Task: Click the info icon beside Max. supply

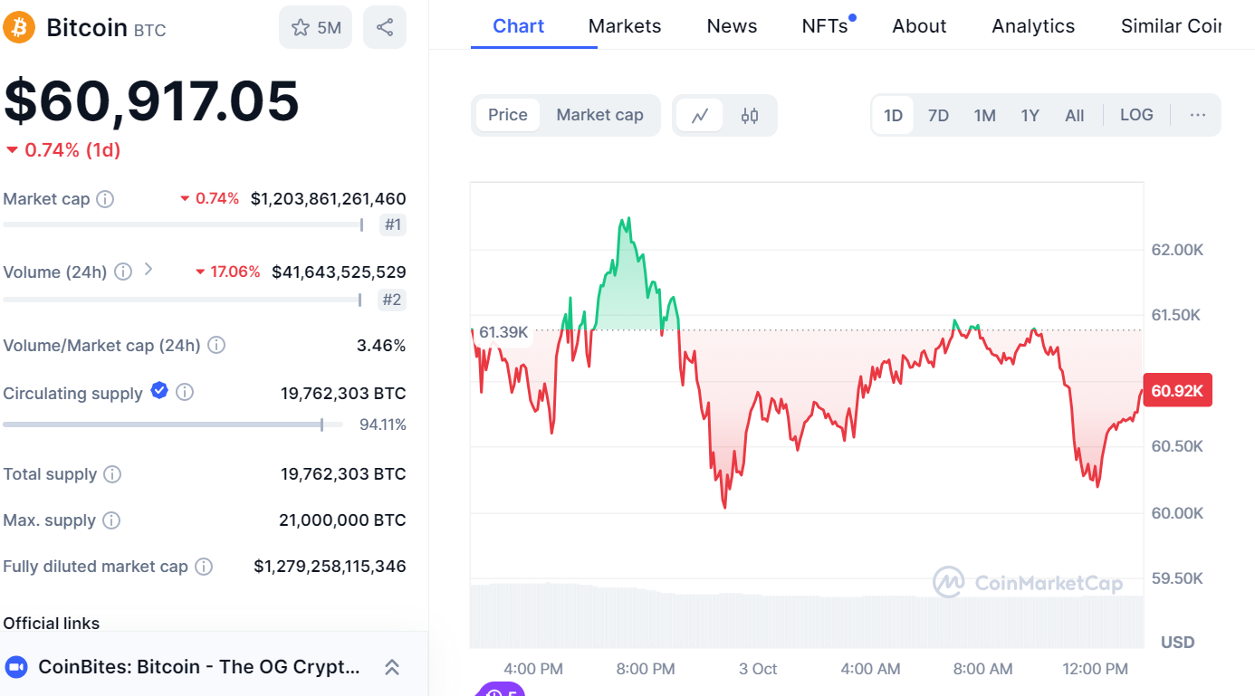Action: 111,520
